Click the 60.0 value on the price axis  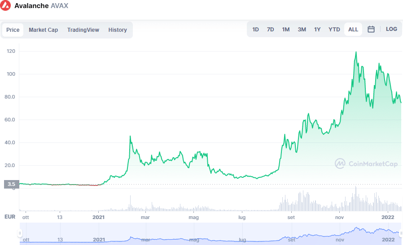point(10,120)
